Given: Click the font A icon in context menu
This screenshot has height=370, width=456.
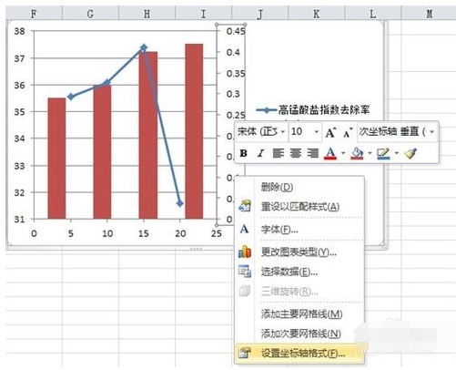Looking at the screenshot, I should (244, 229).
